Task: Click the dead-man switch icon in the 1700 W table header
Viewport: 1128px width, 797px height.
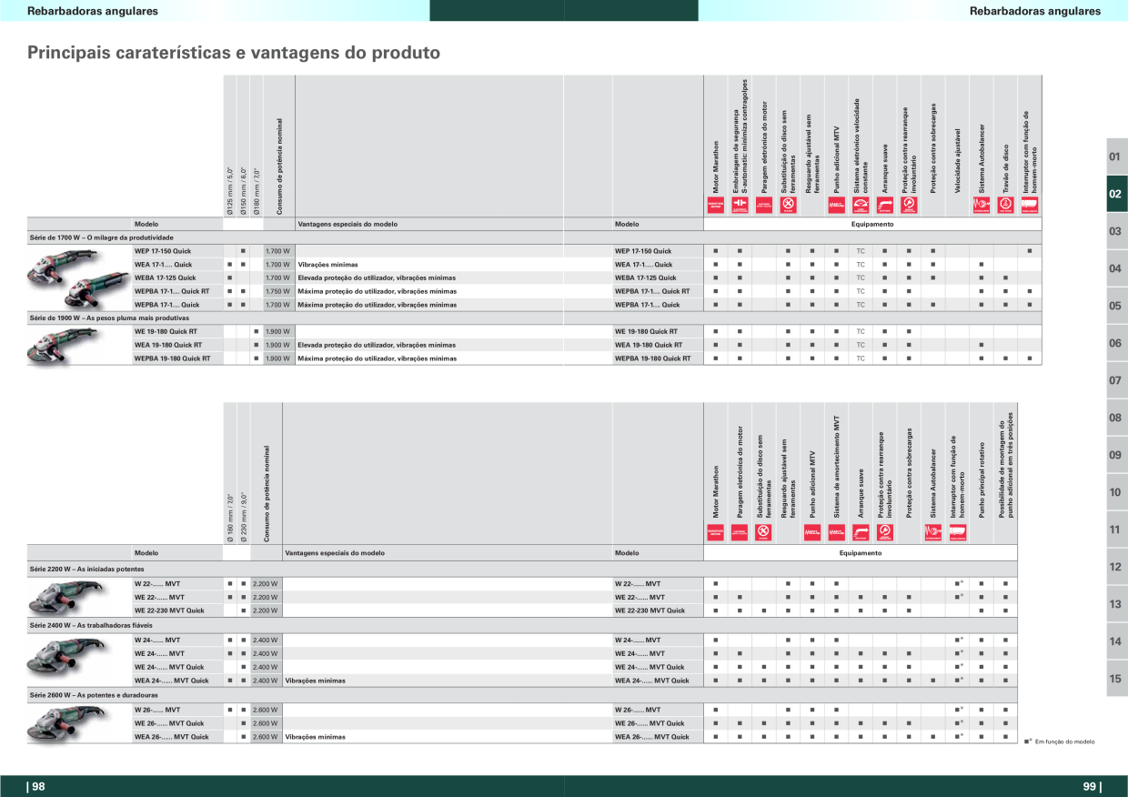Action: (x=1030, y=205)
